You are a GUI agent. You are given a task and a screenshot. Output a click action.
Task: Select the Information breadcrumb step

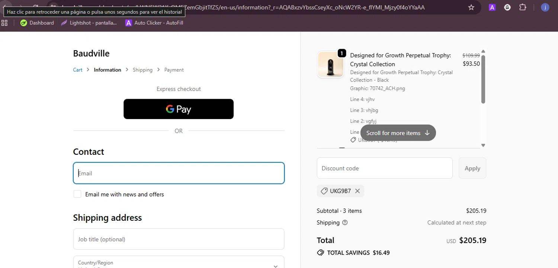(108, 70)
